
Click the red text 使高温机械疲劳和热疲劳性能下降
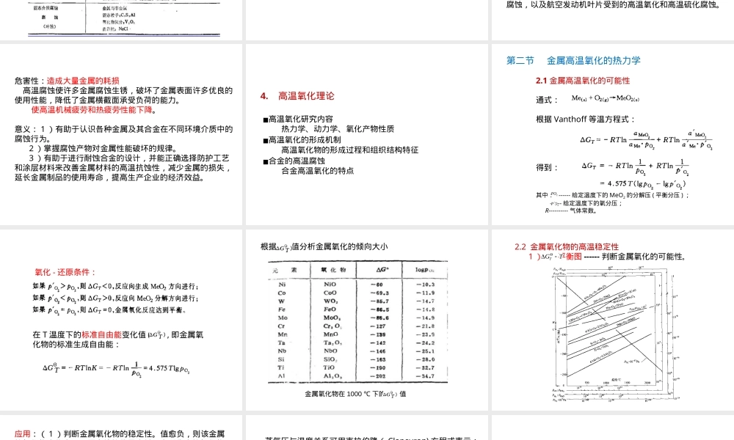(x=92, y=110)
